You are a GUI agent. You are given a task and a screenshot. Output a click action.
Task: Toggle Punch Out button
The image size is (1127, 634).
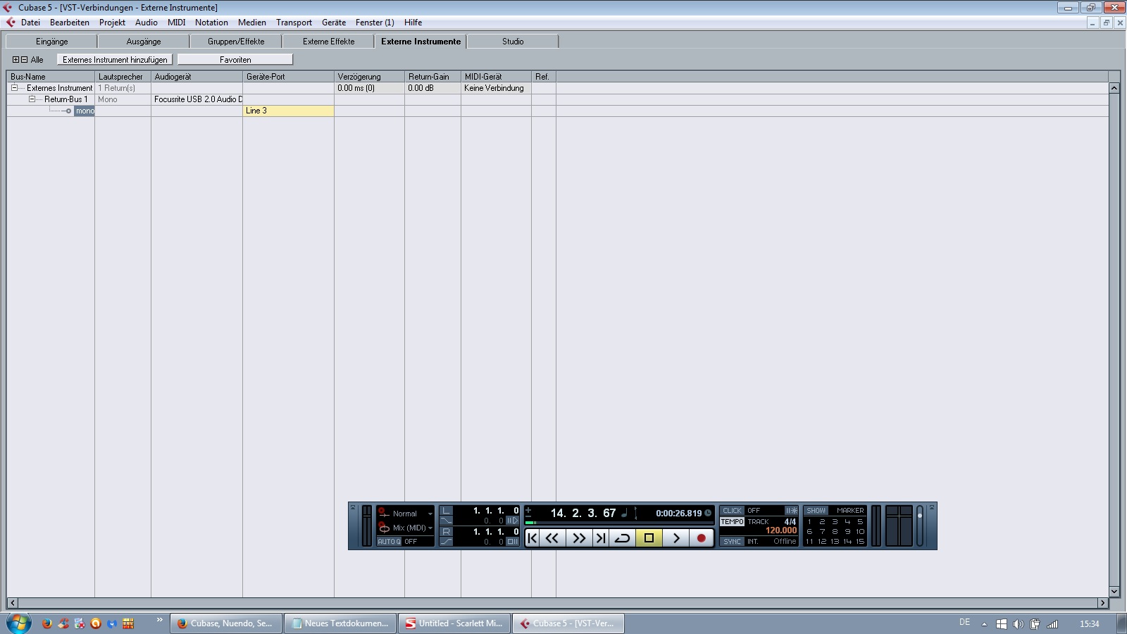pyautogui.click(x=446, y=542)
